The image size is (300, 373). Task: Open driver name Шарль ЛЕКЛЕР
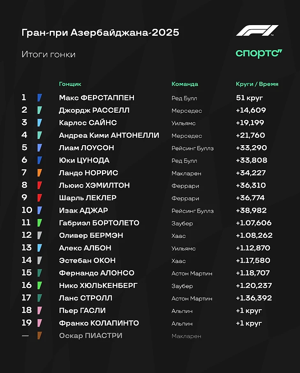point(88,198)
